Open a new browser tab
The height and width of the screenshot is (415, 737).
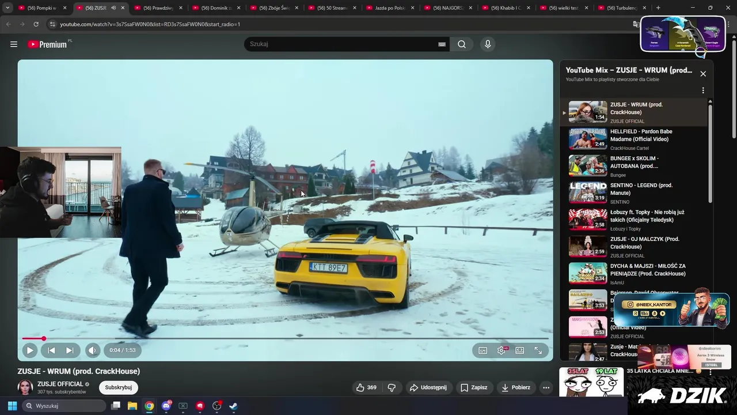tap(658, 8)
